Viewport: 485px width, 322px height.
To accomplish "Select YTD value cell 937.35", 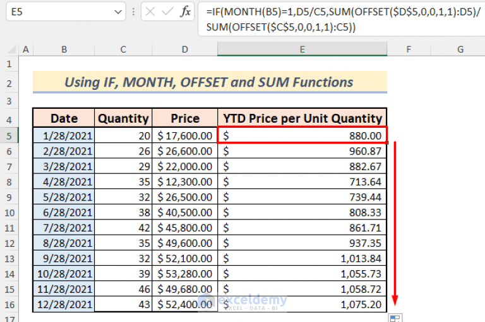I will (302, 243).
